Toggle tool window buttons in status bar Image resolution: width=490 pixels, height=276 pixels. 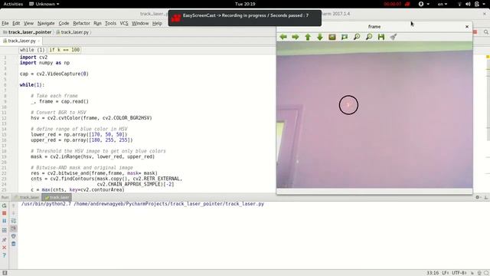[x=5, y=273]
